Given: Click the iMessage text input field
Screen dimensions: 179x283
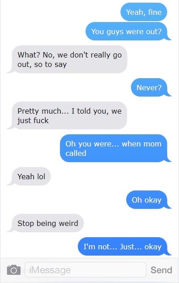Looking at the screenshot, I should [85, 270].
